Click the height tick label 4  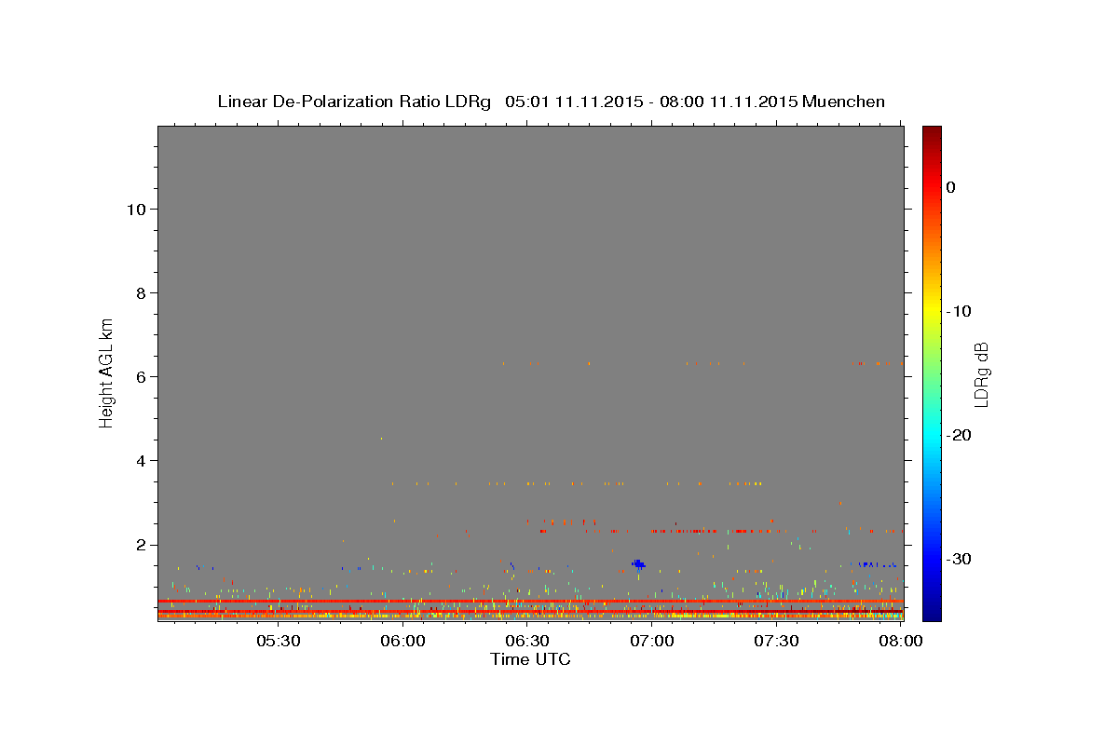click(x=139, y=460)
